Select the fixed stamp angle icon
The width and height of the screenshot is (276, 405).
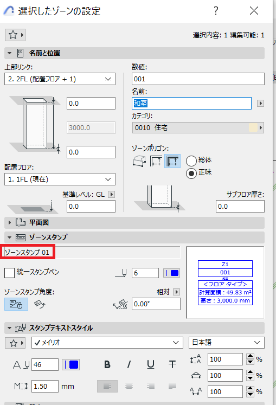pyautogui.click(x=16, y=304)
